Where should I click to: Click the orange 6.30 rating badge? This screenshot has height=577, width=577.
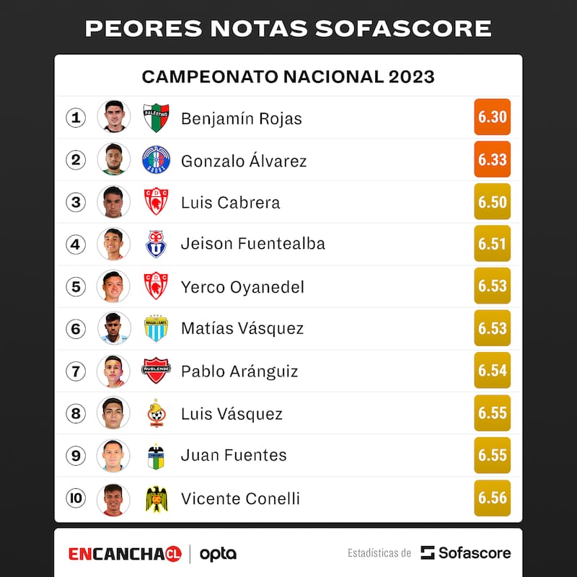[493, 117]
